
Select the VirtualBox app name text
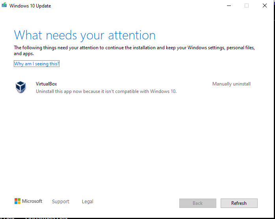coord(46,84)
